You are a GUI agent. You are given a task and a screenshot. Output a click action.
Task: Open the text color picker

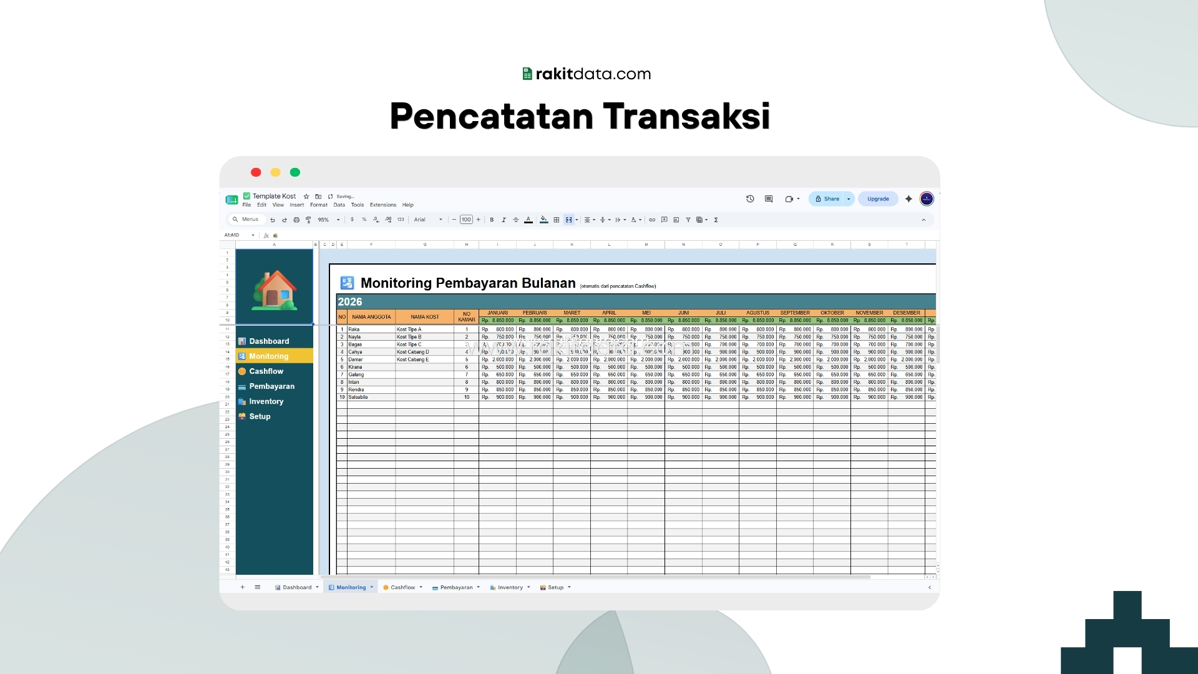[x=528, y=220]
